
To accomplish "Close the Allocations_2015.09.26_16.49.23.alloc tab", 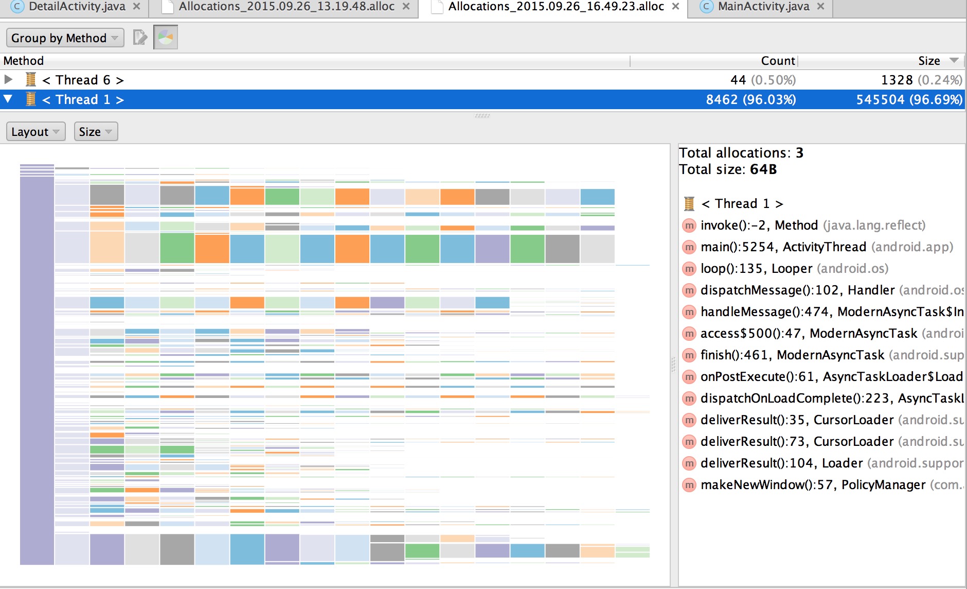I will pos(676,7).
